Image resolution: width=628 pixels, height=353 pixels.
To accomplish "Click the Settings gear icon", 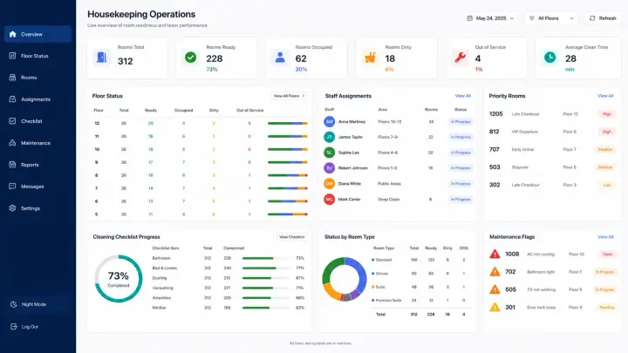I will click(12, 208).
